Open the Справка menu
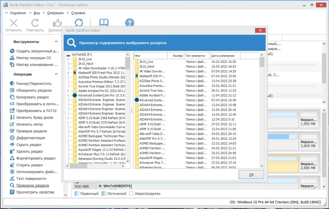 pyautogui.click(x=78, y=13)
